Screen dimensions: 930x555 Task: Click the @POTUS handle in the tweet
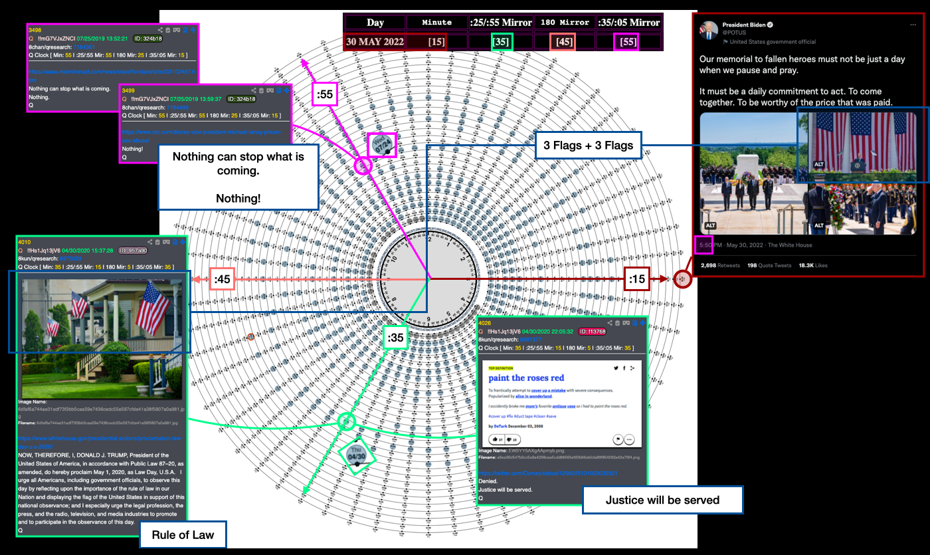[735, 33]
